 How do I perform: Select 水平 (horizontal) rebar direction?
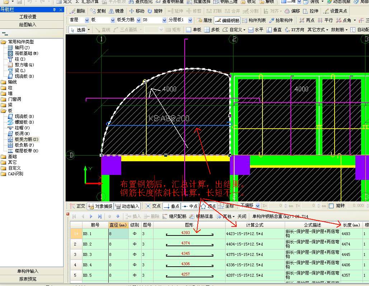pos(256,30)
